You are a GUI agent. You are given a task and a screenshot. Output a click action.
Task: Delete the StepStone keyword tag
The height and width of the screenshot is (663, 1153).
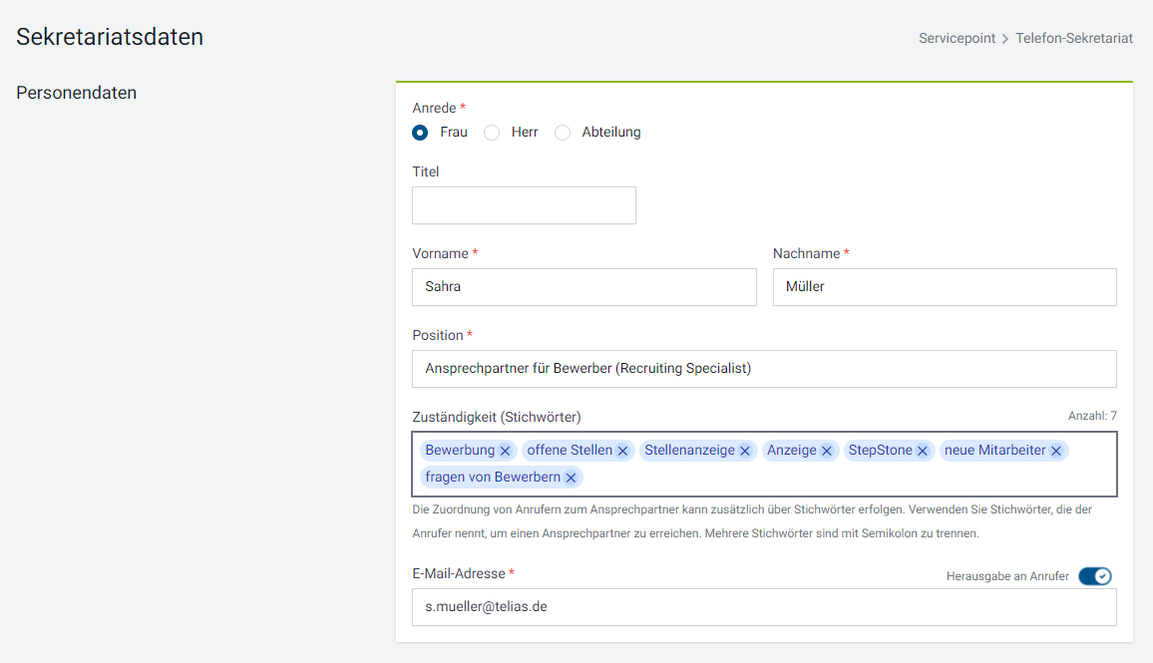[923, 451]
